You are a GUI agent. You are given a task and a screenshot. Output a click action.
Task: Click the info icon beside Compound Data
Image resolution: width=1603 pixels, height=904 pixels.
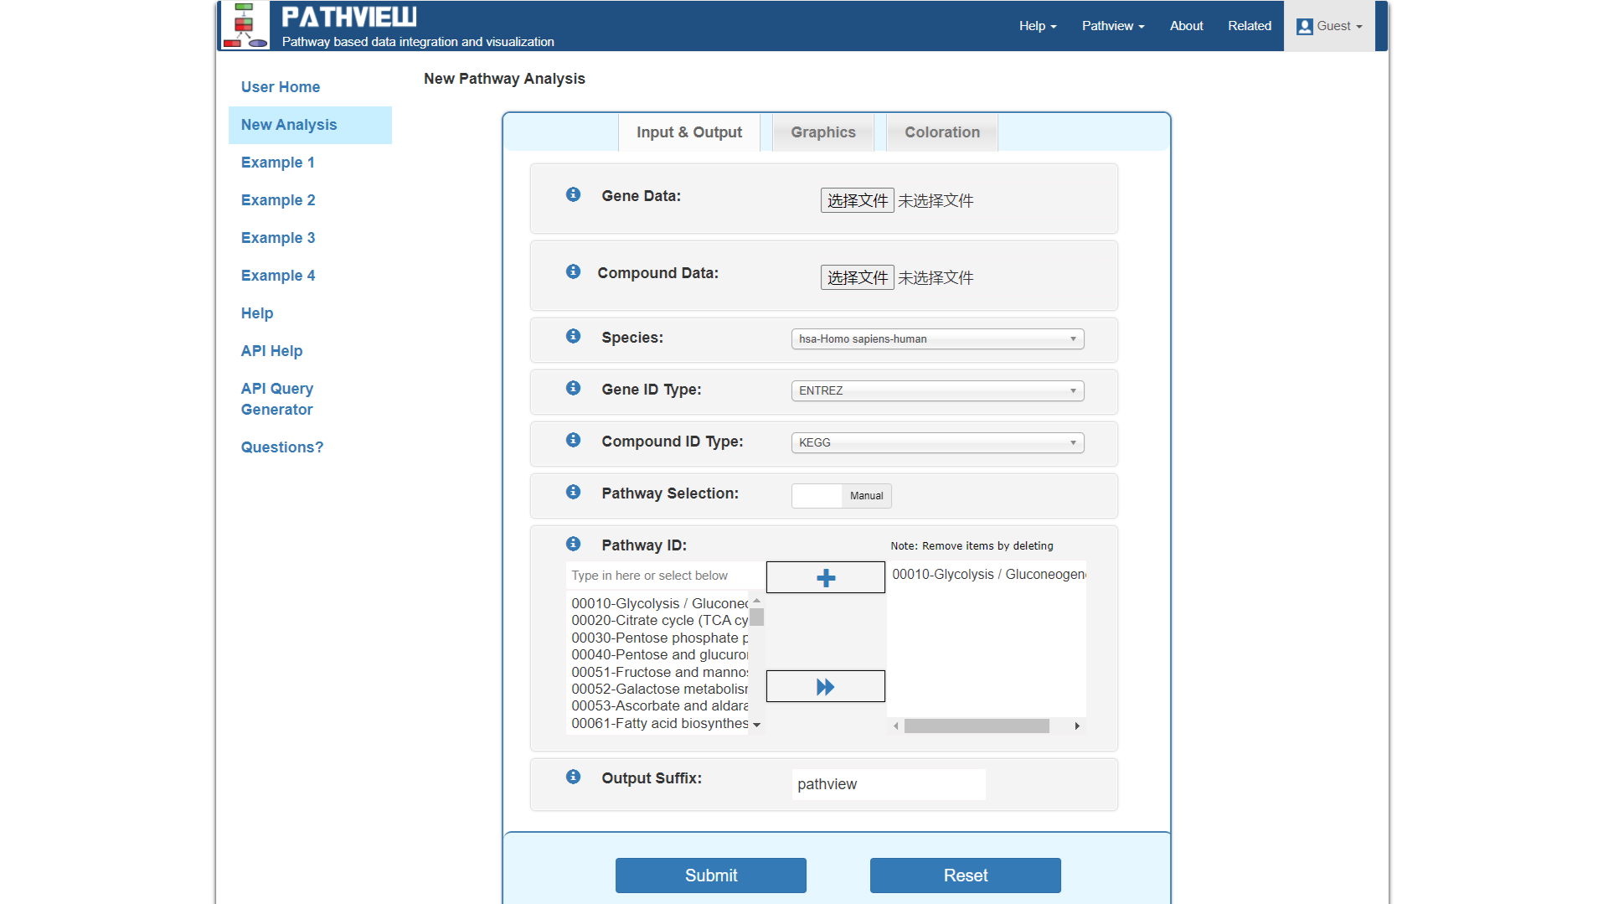pos(573,271)
